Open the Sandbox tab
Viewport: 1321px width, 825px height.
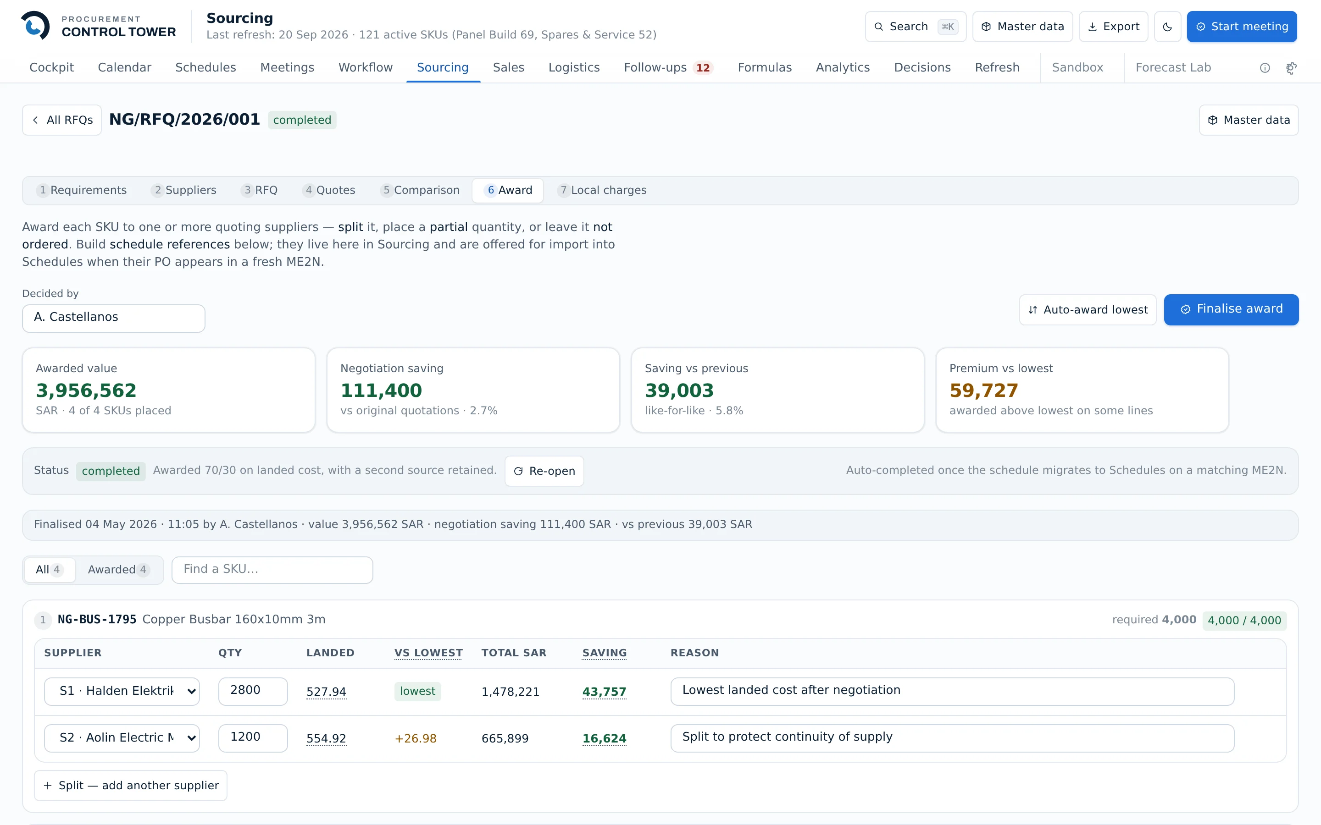point(1077,68)
